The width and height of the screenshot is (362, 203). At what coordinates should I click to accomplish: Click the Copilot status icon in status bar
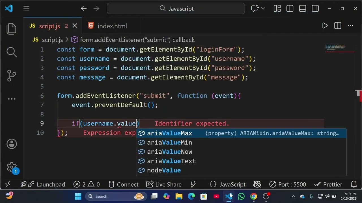(x=257, y=184)
